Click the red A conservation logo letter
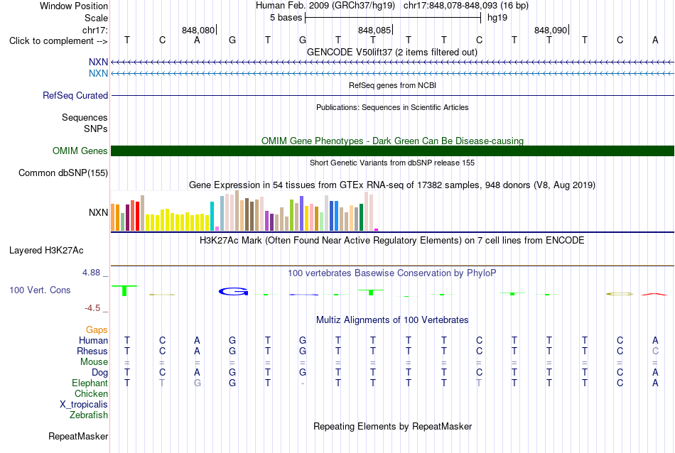Viewport: 675px width, 453px height. click(654, 294)
